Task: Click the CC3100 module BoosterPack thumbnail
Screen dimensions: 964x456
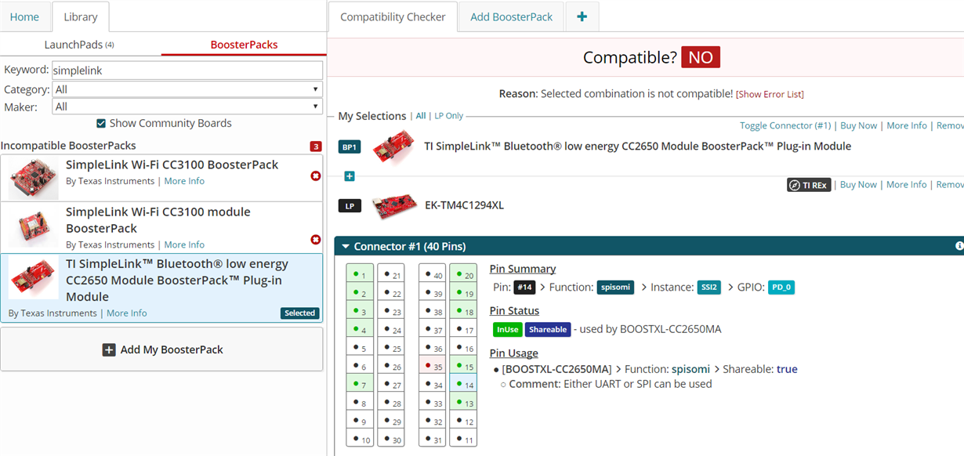Action: click(33, 227)
